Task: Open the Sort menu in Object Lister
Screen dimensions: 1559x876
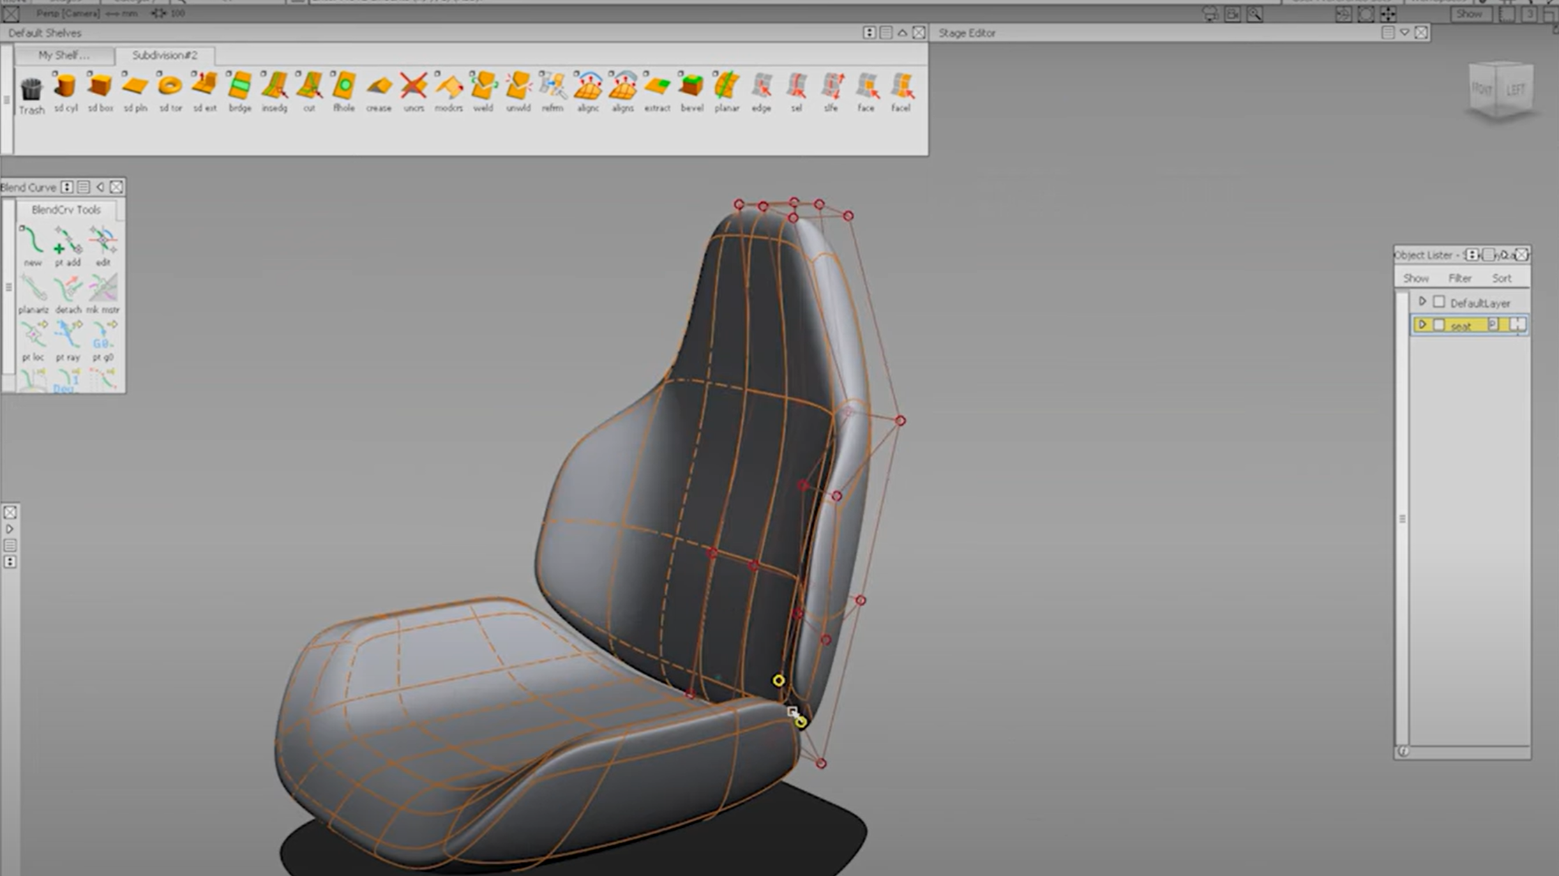Action: point(1501,278)
